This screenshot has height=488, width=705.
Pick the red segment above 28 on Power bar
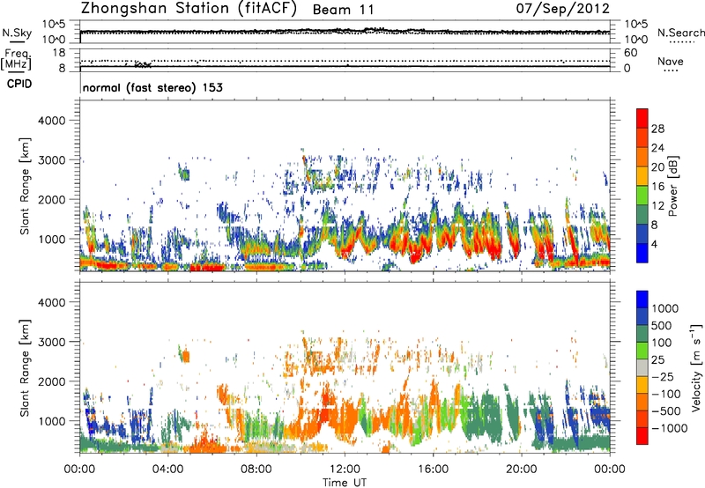(x=642, y=119)
